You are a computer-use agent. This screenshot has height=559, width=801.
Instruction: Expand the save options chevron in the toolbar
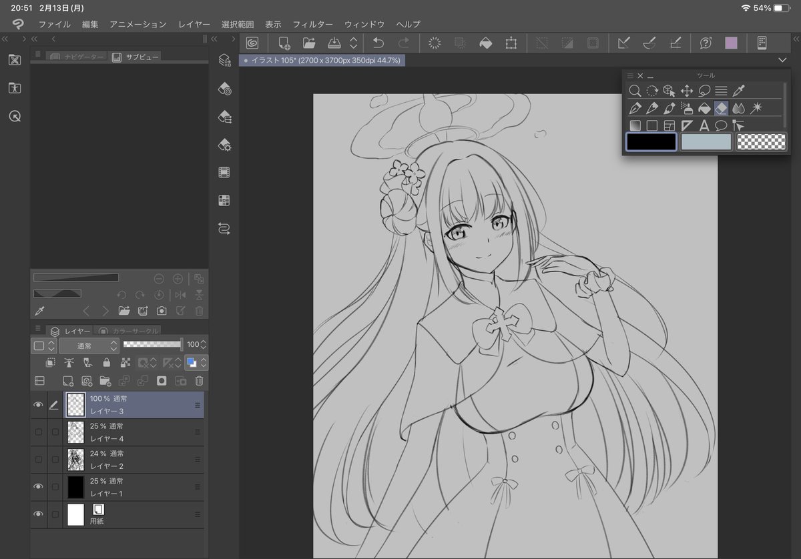(x=353, y=43)
